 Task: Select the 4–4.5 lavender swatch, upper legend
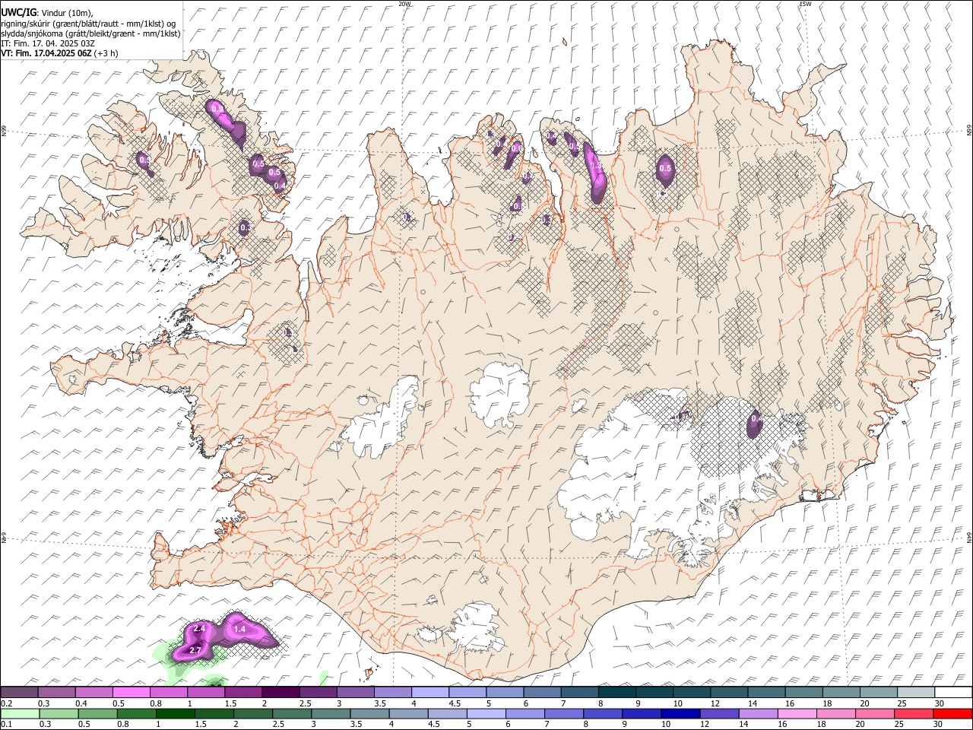click(x=430, y=692)
